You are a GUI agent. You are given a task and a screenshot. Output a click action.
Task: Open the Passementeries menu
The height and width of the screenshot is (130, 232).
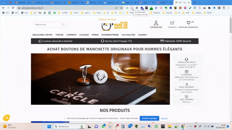pyautogui.click(x=110, y=35)
